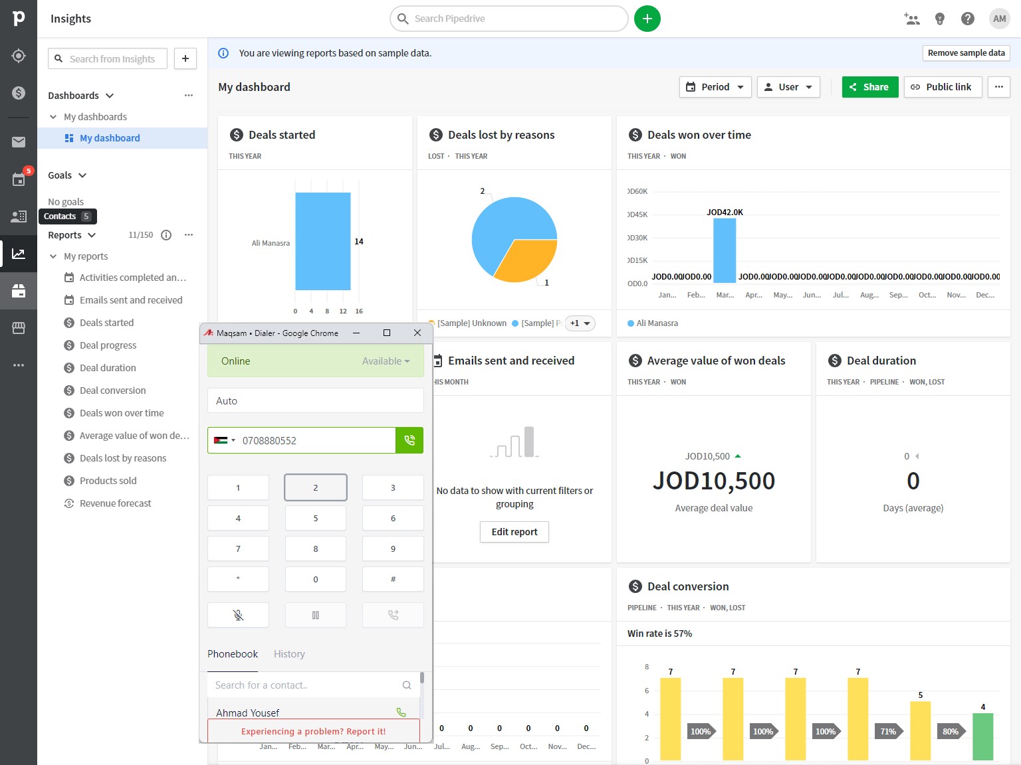Open the Revenue forecast report
The image size is (1021, 765).
(115, 503)
